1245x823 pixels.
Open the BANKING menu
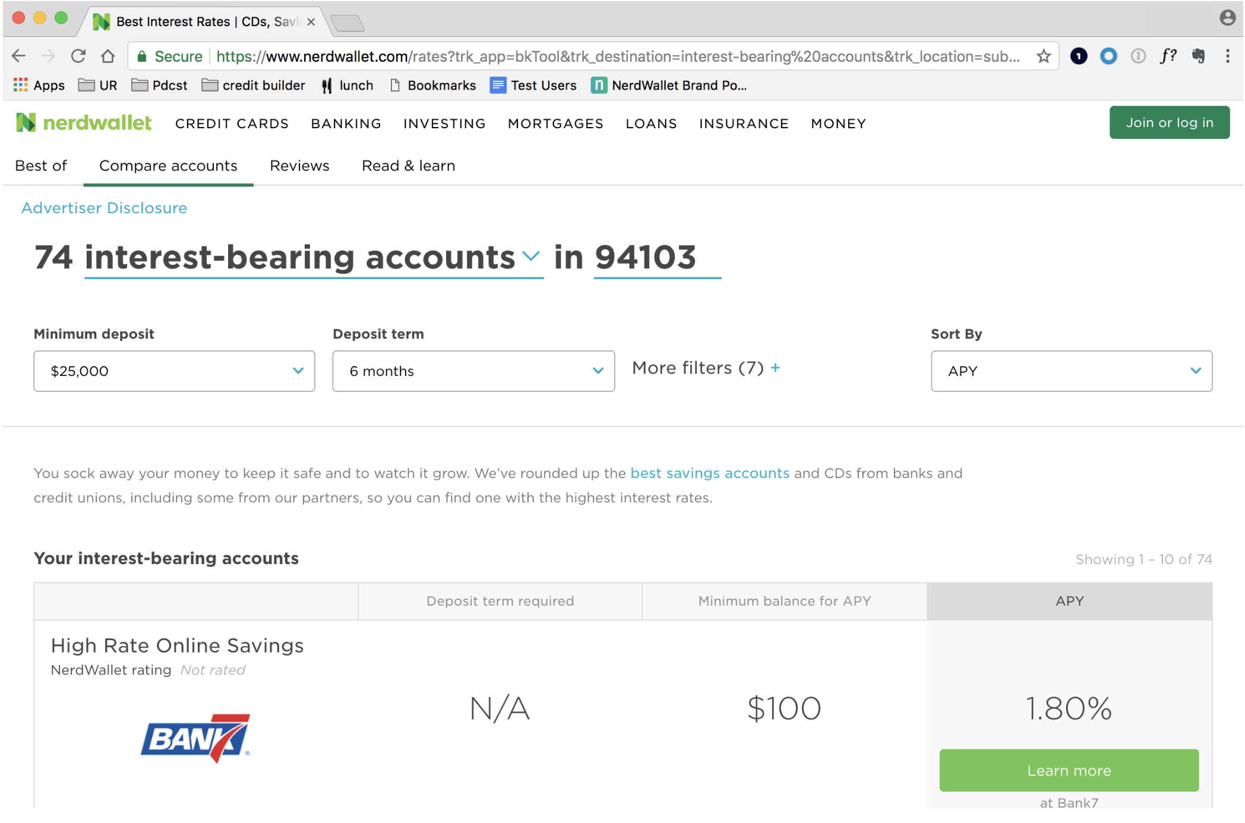[346, 124]
